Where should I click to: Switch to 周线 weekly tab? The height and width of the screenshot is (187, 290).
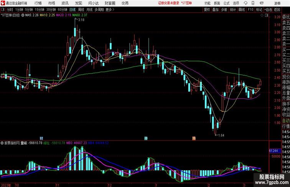[81, 10]
